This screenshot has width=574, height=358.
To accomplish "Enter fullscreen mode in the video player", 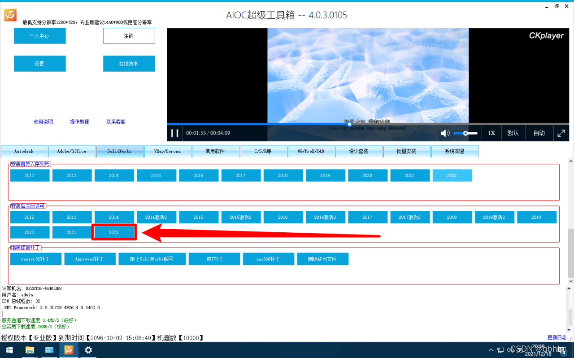I will 561,133.
